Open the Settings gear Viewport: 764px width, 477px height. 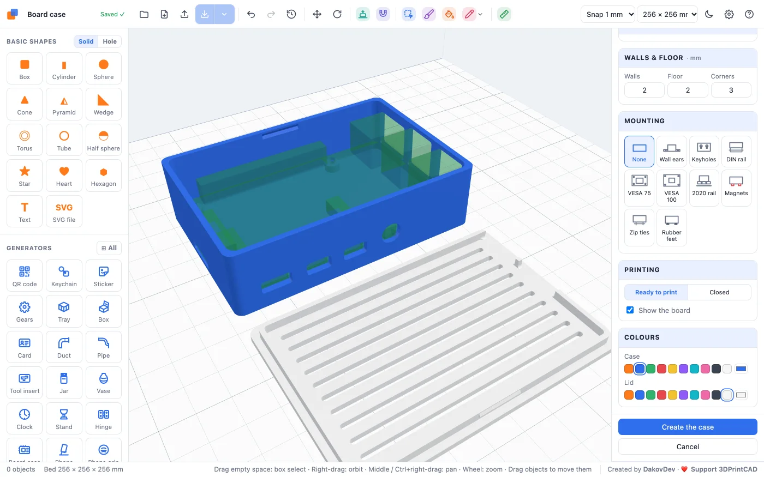click(729, 14)
